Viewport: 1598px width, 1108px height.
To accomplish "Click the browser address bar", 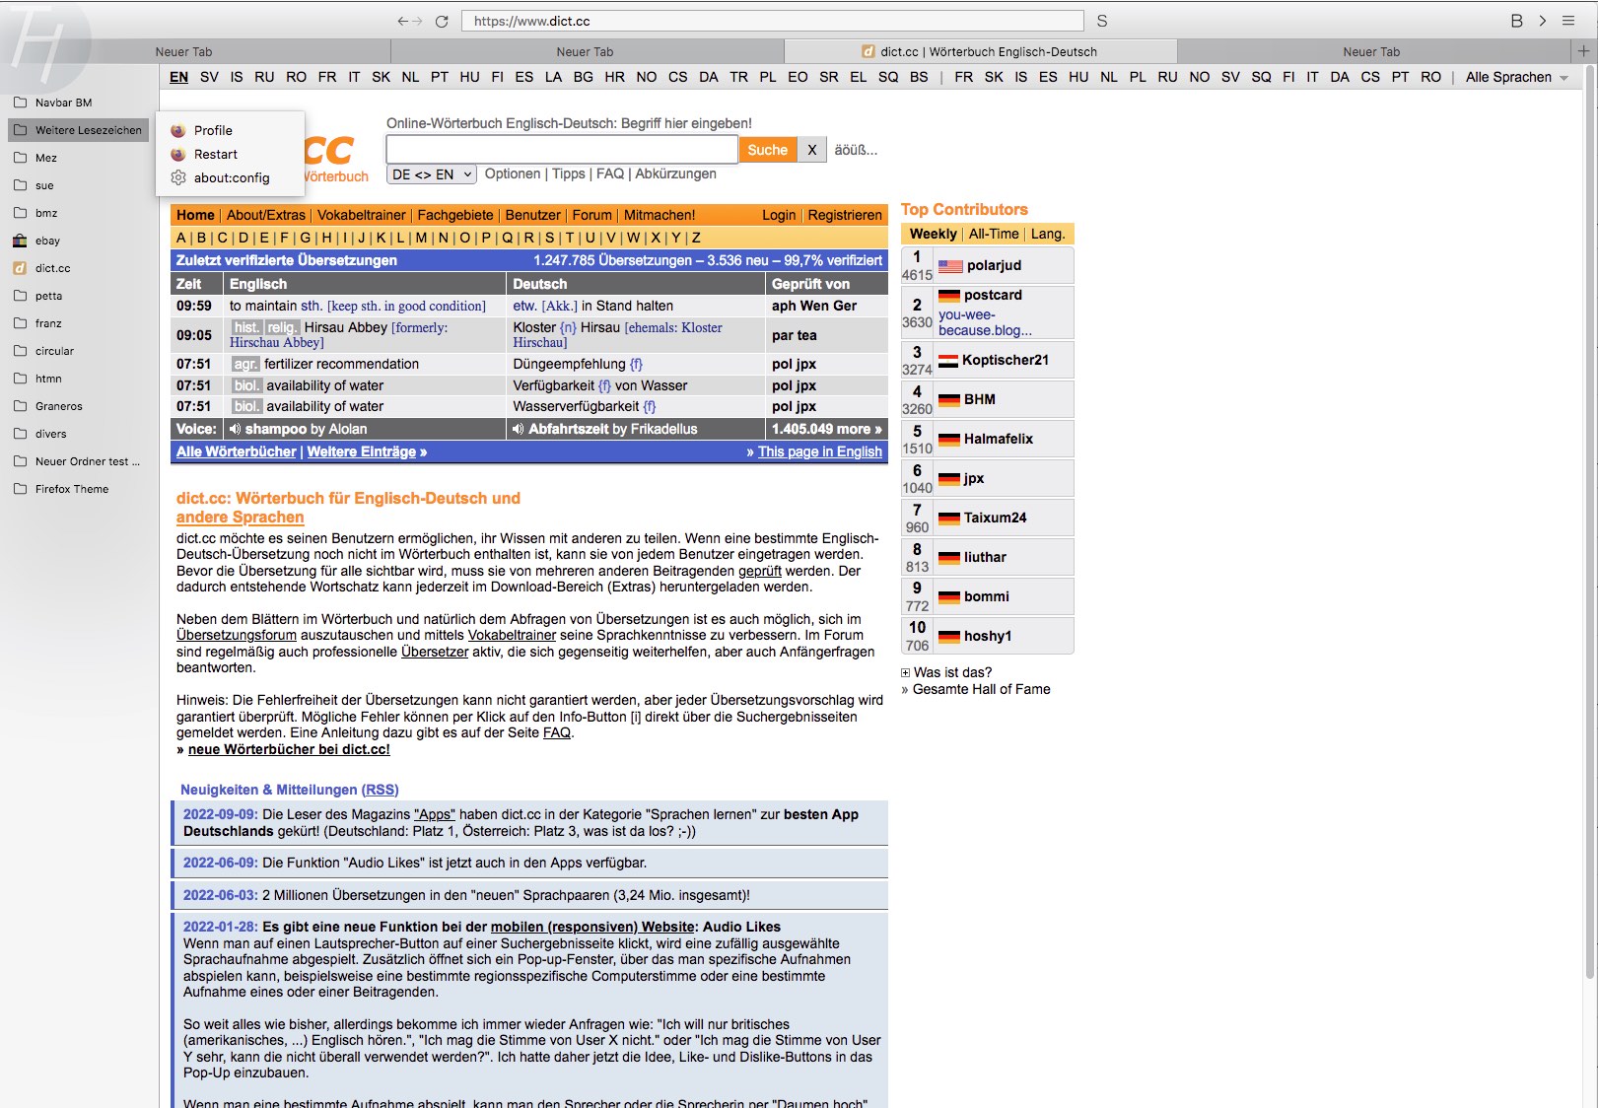I will (x=773, y=21).
